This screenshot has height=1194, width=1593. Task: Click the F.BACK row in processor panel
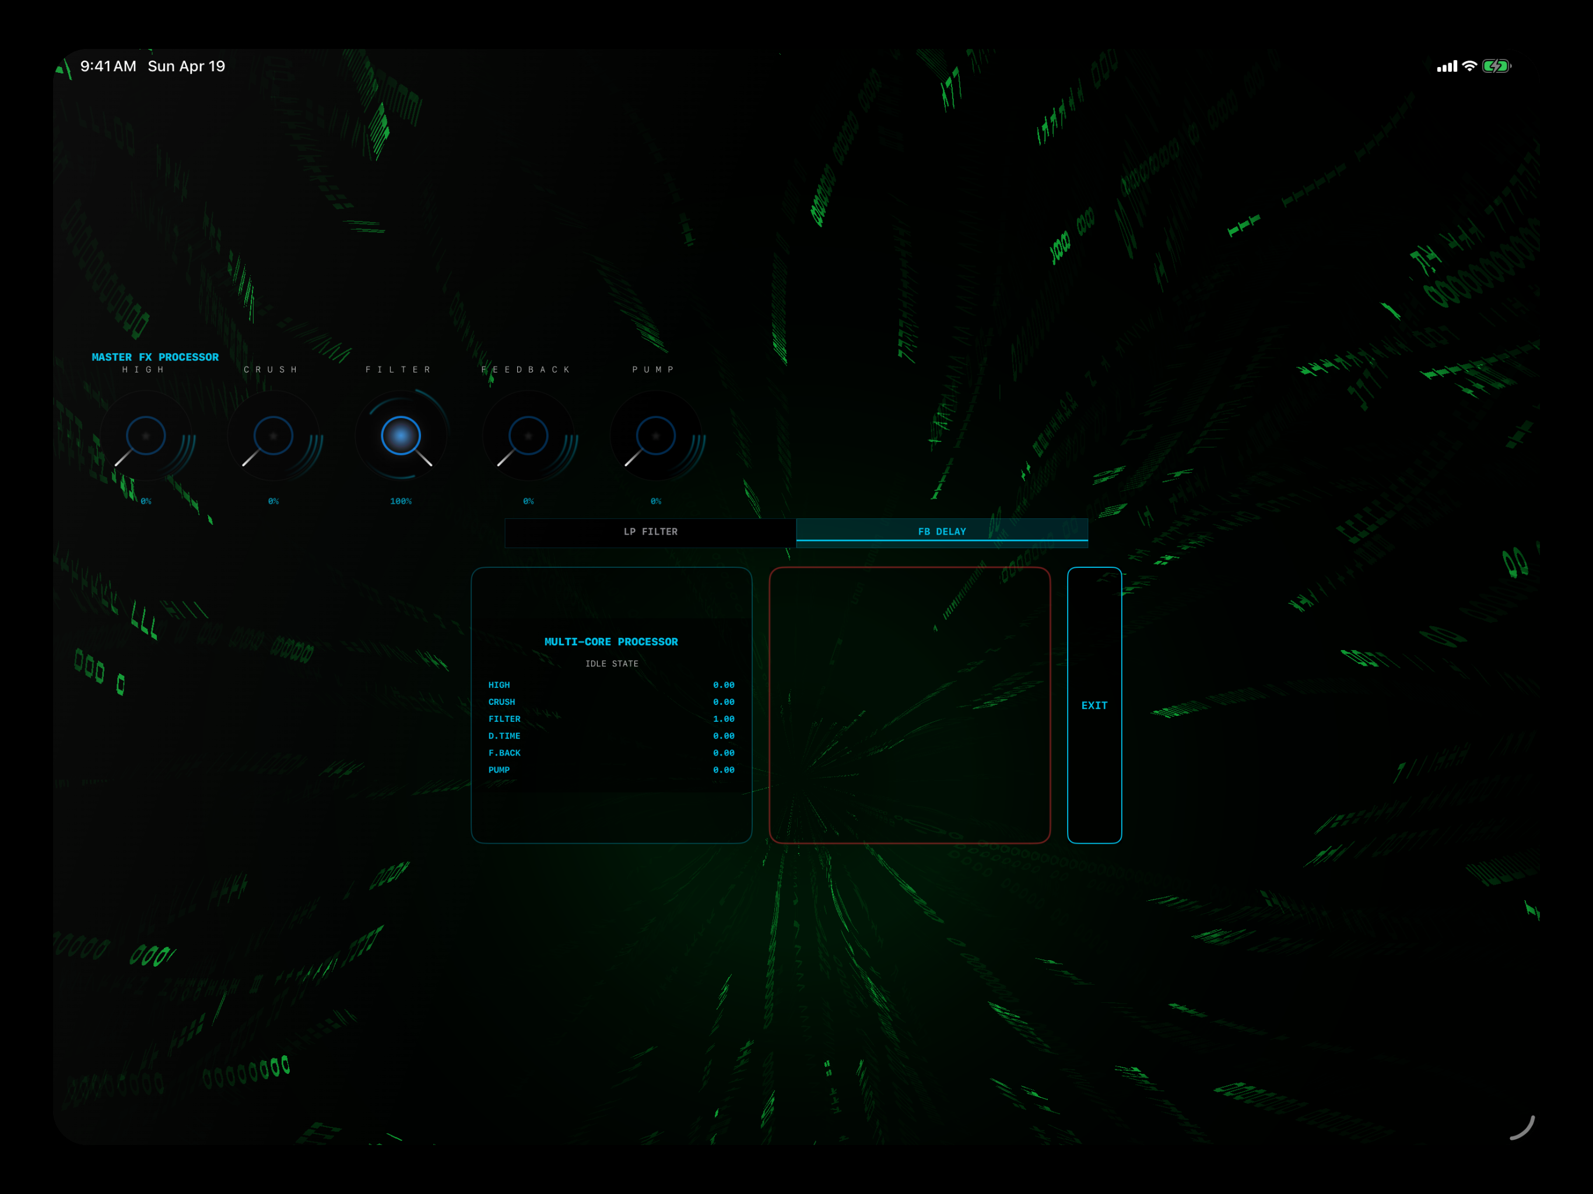pos(612,753)
